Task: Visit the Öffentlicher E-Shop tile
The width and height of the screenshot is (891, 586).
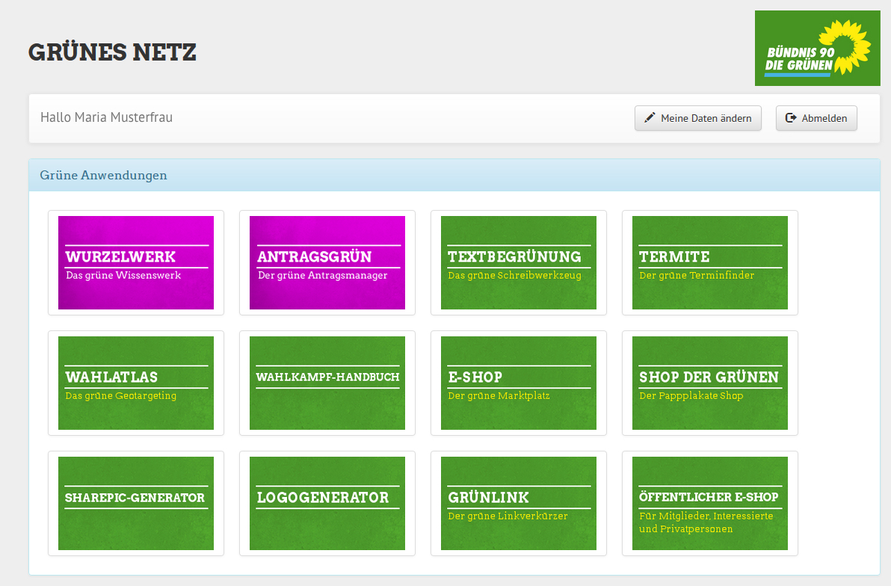Action: (709, 504)
